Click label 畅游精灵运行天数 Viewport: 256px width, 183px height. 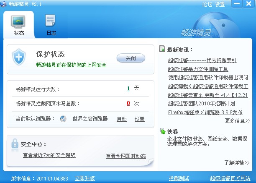(37, 89)
